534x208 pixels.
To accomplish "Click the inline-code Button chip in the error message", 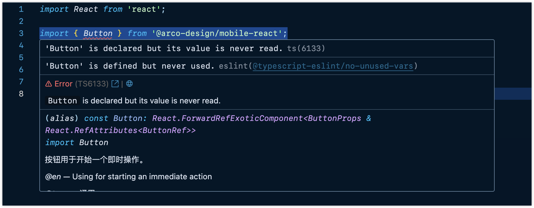I will [62, 101].
